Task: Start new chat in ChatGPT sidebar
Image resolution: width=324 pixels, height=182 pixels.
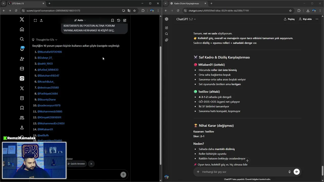Action: 167,28
